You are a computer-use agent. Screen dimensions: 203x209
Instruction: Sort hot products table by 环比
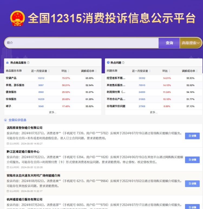pos(68,71)
